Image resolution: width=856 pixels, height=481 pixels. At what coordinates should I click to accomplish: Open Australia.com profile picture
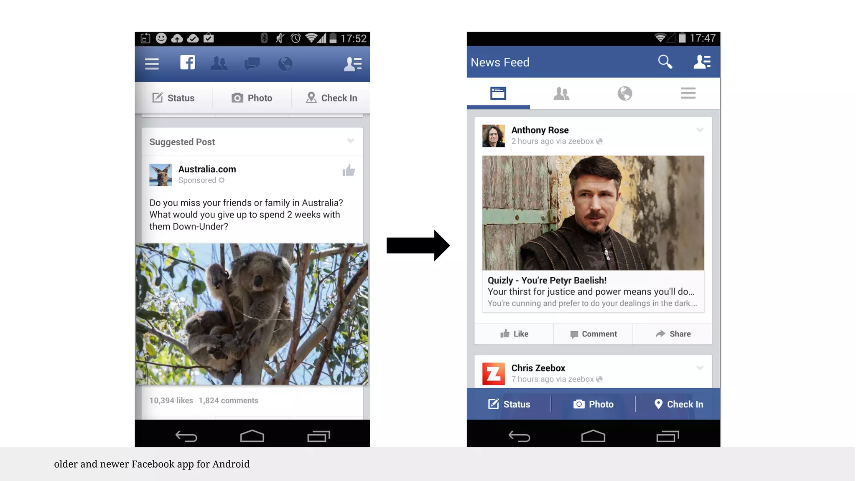[x=160, y=175]
